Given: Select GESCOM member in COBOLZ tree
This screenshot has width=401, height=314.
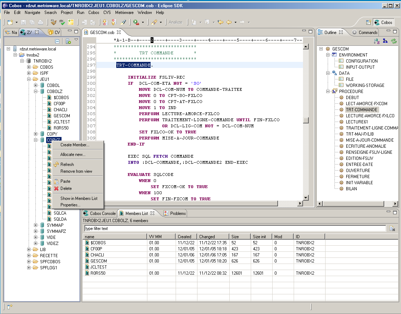Looking at the screenshot, I should click(62, 116).
